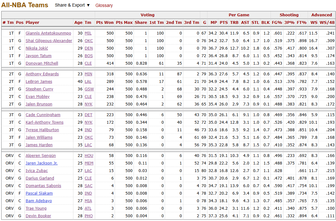The image size is (336, 221).
Task: Open Nikola Jokić's player page
Action: pos(37,48)
